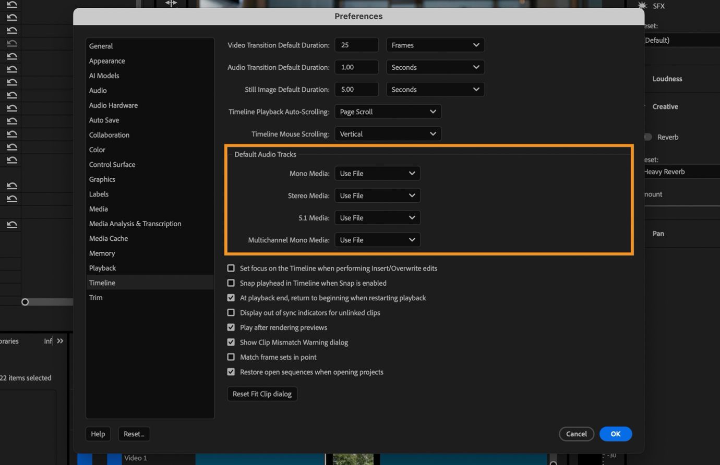Screen dimensions: 720x465
Task: Open the Mono Media Use File dropdown
Action: click(x=377, y=173)
